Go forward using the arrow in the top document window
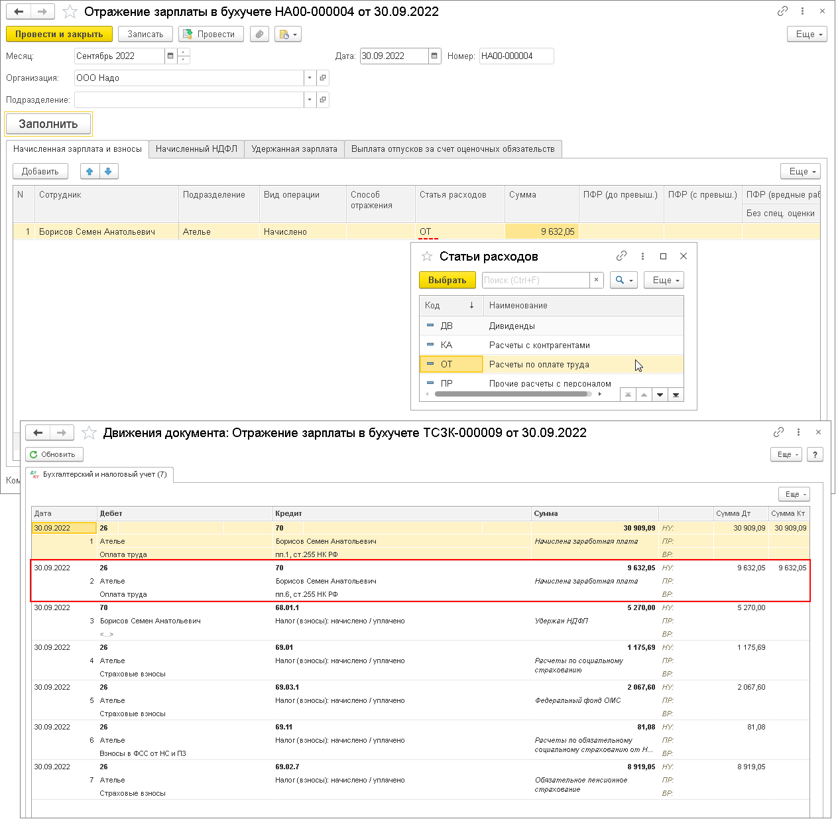The height and width of the screenshot is (821, 838). [x=42, y=12]
